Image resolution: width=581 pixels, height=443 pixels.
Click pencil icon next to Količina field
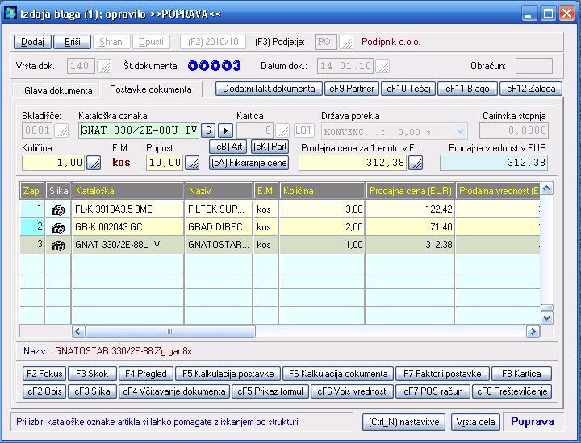[x=94, y=163]
